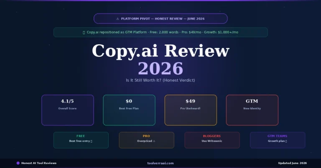Click the warning icon in the Platform Pivot banner
Screen dimensions: 321x168
(x=117, y=19)
